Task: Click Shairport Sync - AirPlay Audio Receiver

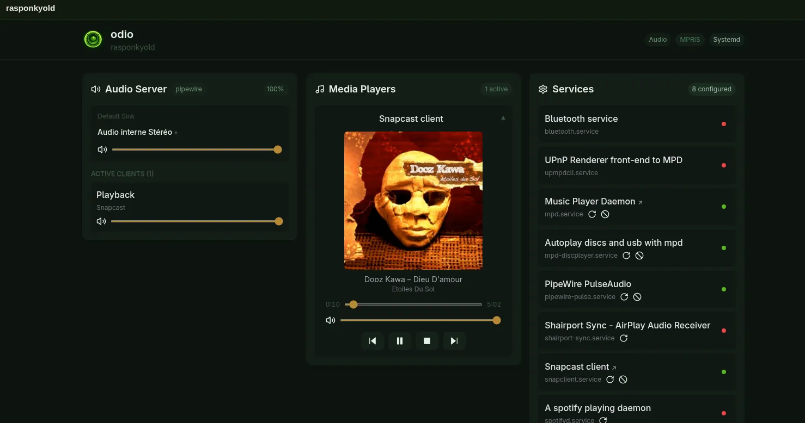Action: (627, 325)
